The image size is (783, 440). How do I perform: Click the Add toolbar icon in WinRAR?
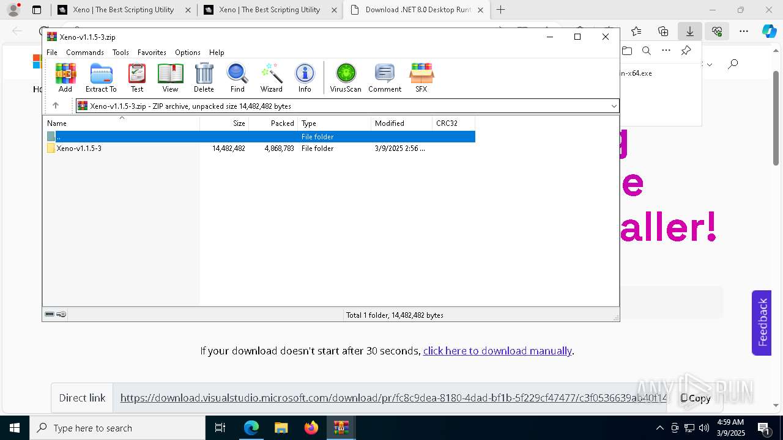65,78
